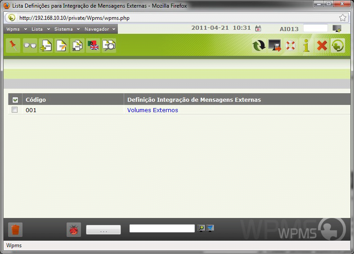Click the Wpms status bar text
354x254 pixels.
click(14, 245)
